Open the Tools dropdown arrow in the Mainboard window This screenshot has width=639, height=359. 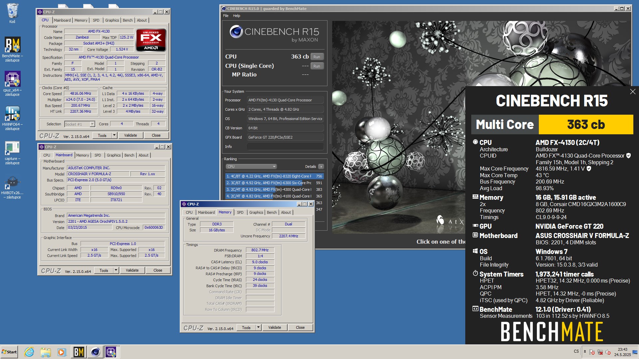[x=116, y=270]
